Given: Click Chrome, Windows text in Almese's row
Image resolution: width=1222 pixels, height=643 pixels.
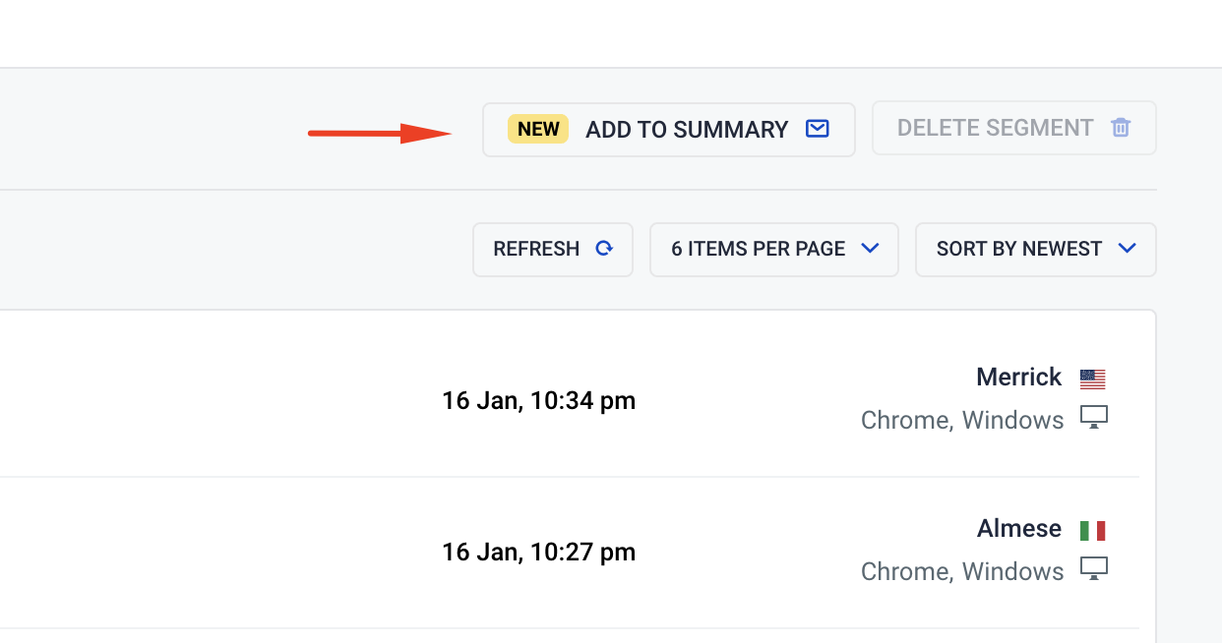Looking at the screenshot, I should coord(962,570).
